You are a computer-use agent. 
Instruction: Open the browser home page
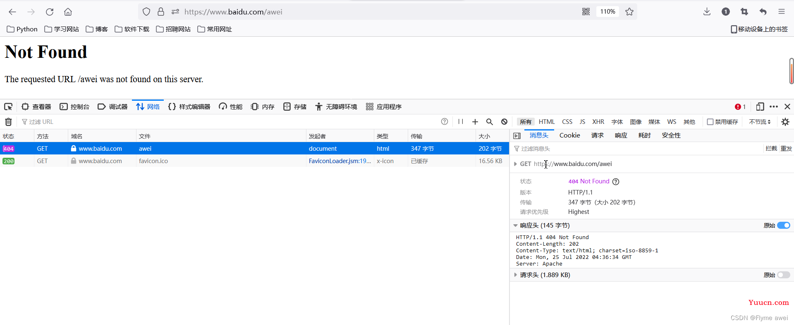[68, 12]
